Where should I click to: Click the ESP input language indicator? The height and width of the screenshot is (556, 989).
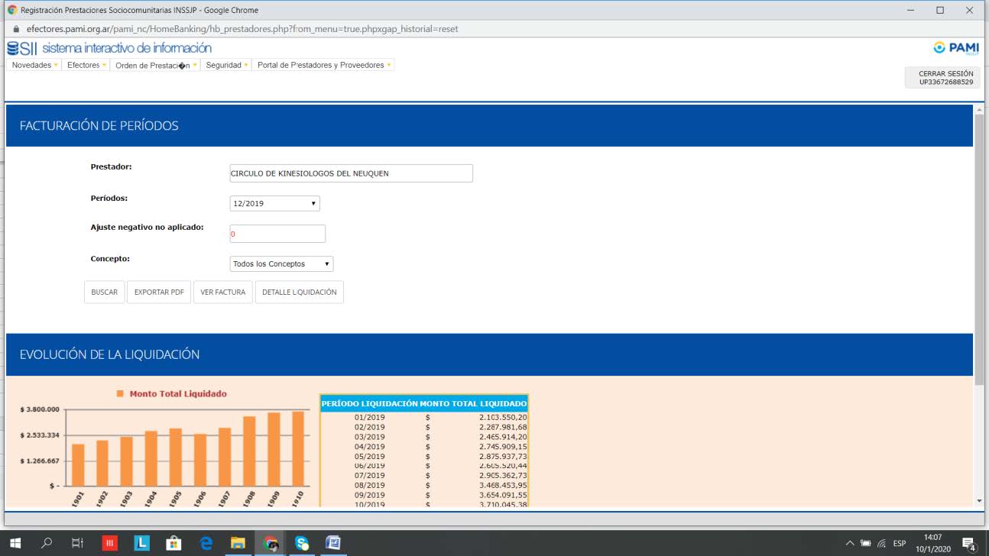tap(900, 544)
